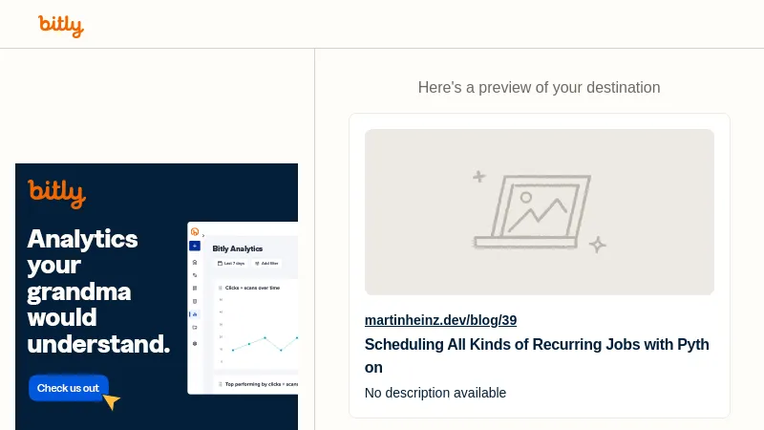The image size is (764, 430).
Task: Click the settings gear in the ad sidebar
Action: pos(195,342)
